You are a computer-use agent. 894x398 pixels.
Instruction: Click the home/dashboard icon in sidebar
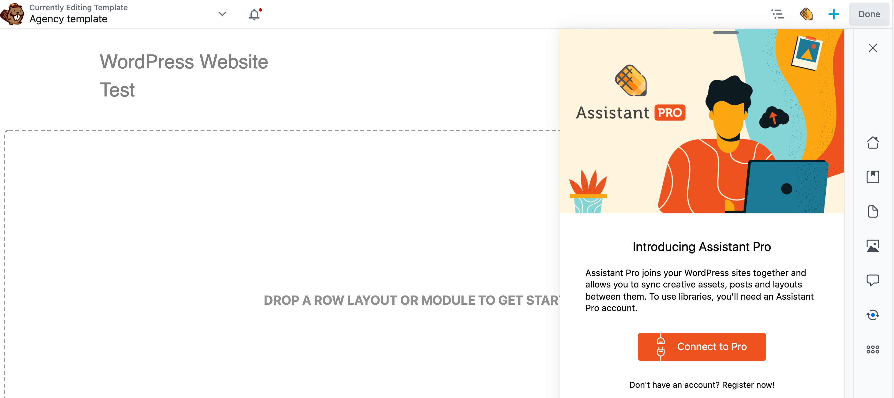pos(872,142)
